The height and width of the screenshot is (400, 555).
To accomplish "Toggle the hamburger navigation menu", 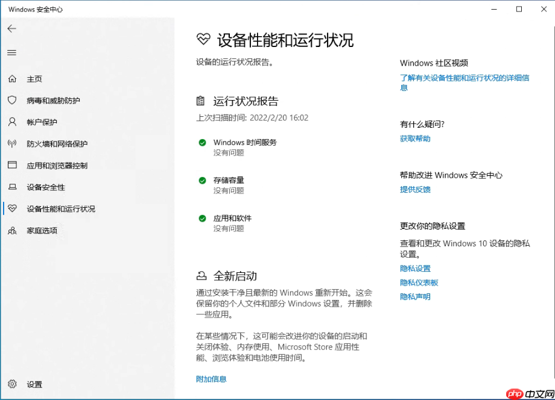I will coord(11,52).
